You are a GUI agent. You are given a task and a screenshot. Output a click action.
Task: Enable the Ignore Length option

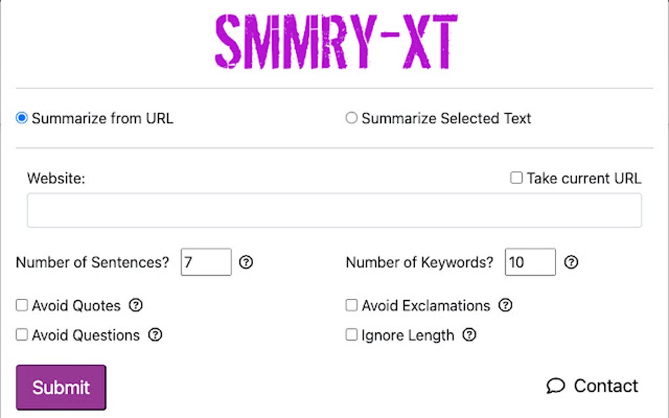tap(351, 335)
